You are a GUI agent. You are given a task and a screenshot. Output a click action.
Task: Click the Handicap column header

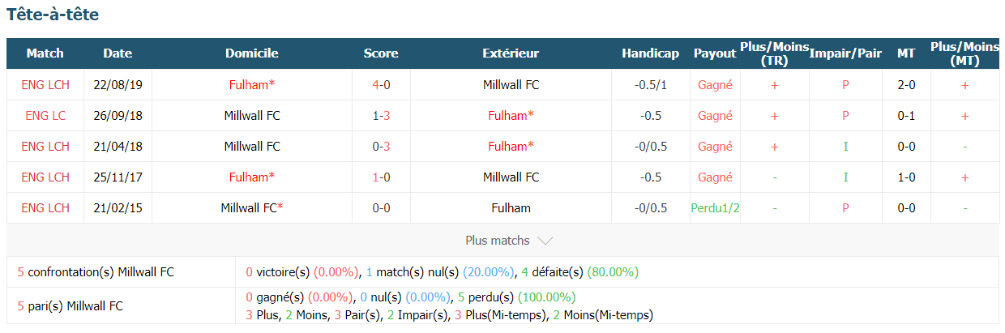tap(650, 53)
